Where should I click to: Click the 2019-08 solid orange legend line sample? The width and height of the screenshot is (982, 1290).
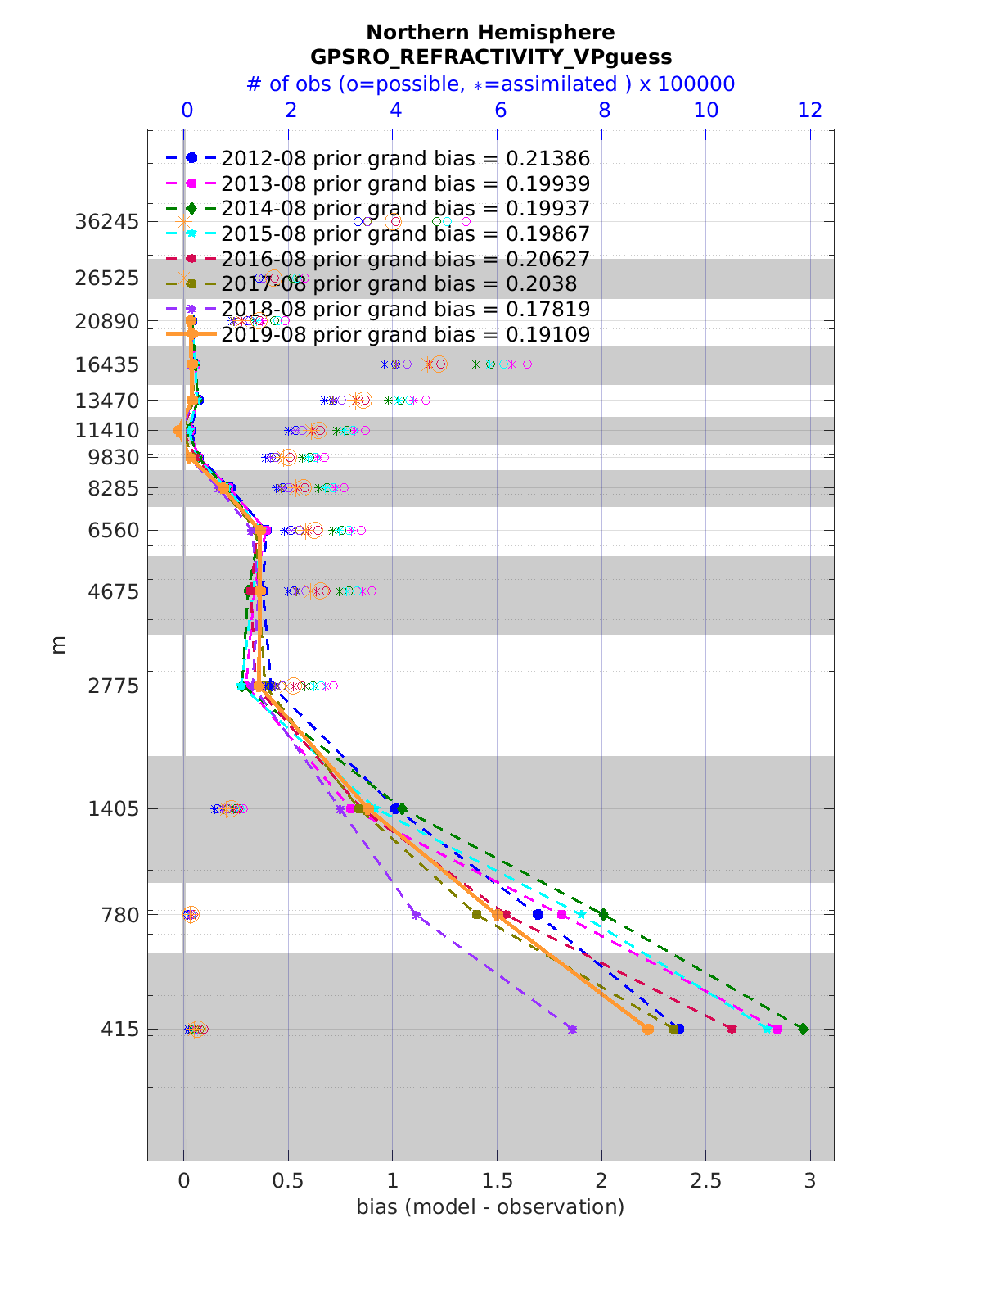pyautogui.click(x=191, y=334)
